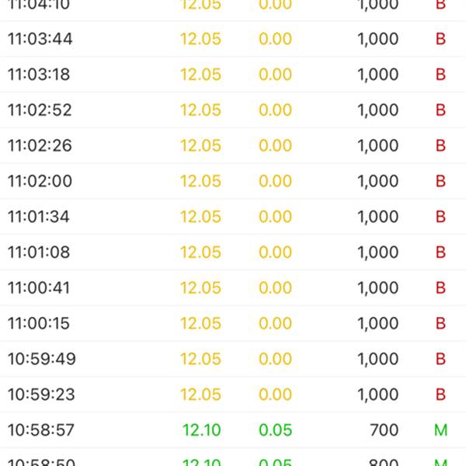Click the 11:00:15 timestamp
The image size is (466, 466).
coord(39,323)
